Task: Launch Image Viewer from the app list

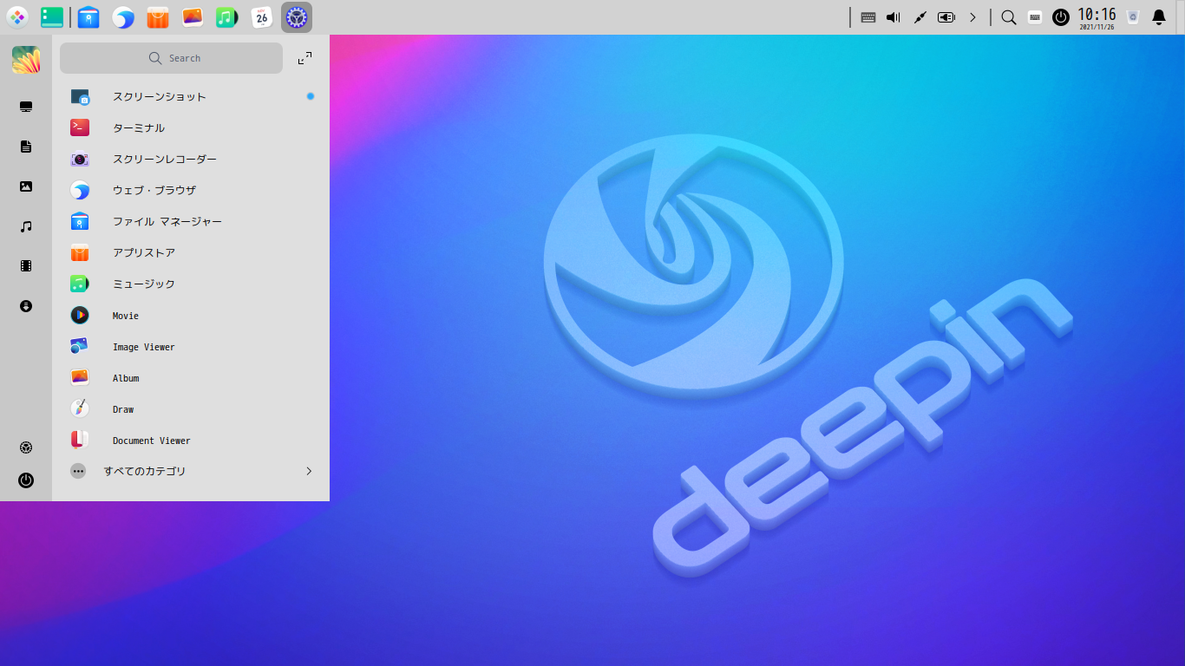Action: [191, 346]
